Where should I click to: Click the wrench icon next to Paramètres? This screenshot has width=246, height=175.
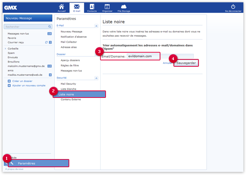click(12, 163)
